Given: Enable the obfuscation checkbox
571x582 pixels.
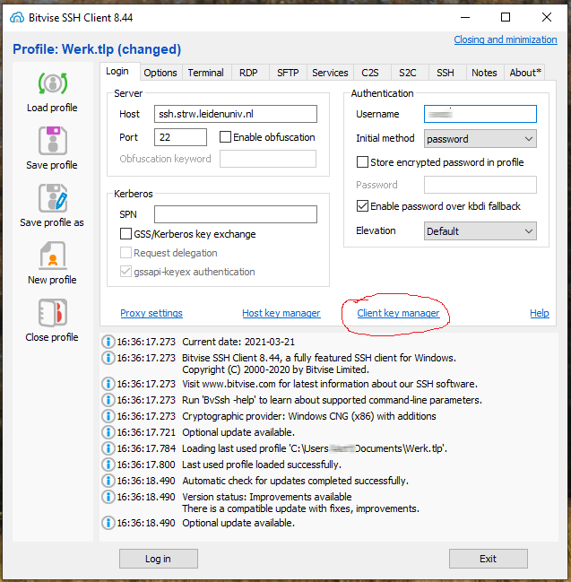Looking at the screenshot, I should [x=226, y=137].
